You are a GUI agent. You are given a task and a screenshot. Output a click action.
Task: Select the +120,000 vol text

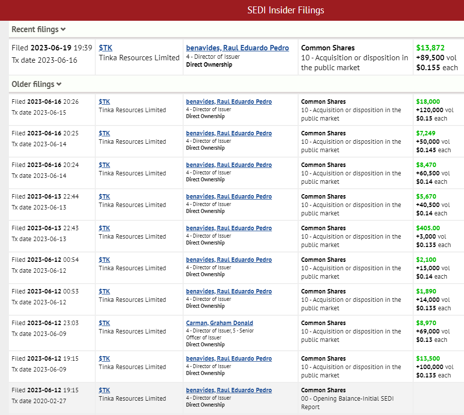pos(435,110)
